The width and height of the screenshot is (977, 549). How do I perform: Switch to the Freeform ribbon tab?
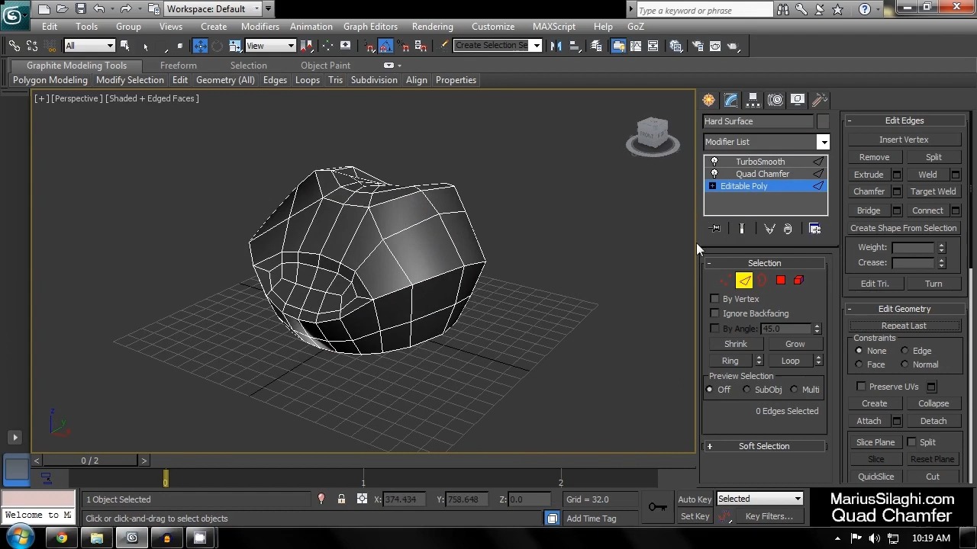tap(178, 65)
